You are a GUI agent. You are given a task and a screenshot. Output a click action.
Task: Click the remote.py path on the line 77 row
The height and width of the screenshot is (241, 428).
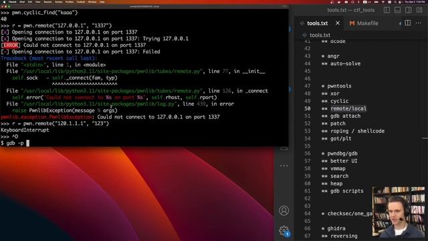point(112,72)
